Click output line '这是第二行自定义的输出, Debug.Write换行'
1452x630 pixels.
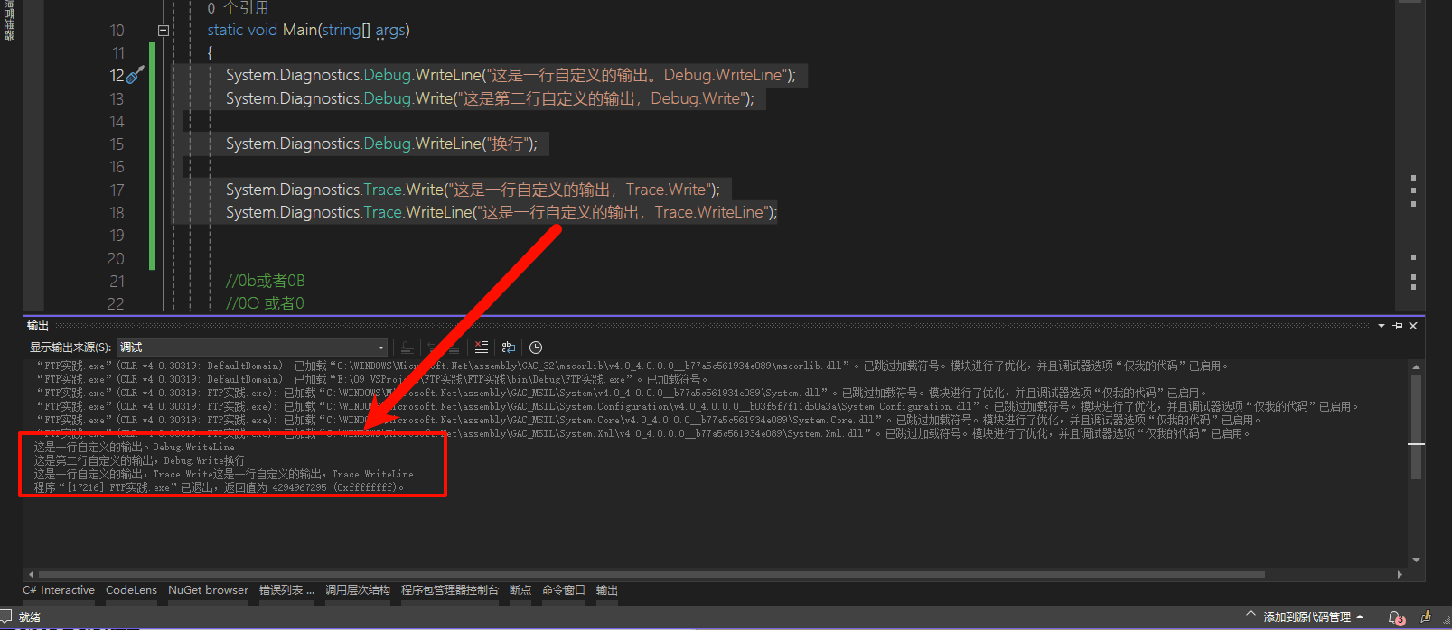click(x=139, y=461)
